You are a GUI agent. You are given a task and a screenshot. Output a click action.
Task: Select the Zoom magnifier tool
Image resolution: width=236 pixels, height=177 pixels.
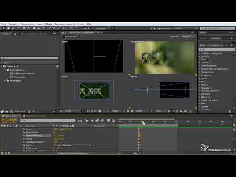click(x=13, y=28)
